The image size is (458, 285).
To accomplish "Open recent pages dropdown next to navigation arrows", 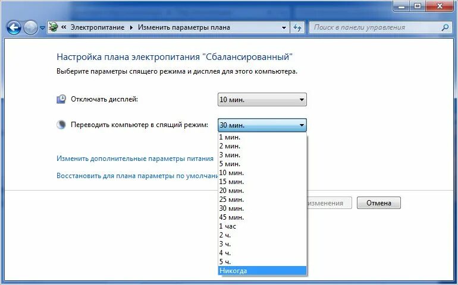I will tap(42, 28).
